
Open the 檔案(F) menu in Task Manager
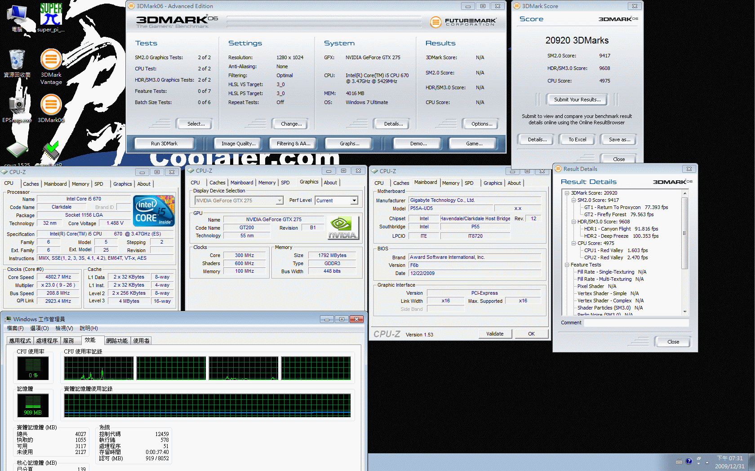coord(15,328)
